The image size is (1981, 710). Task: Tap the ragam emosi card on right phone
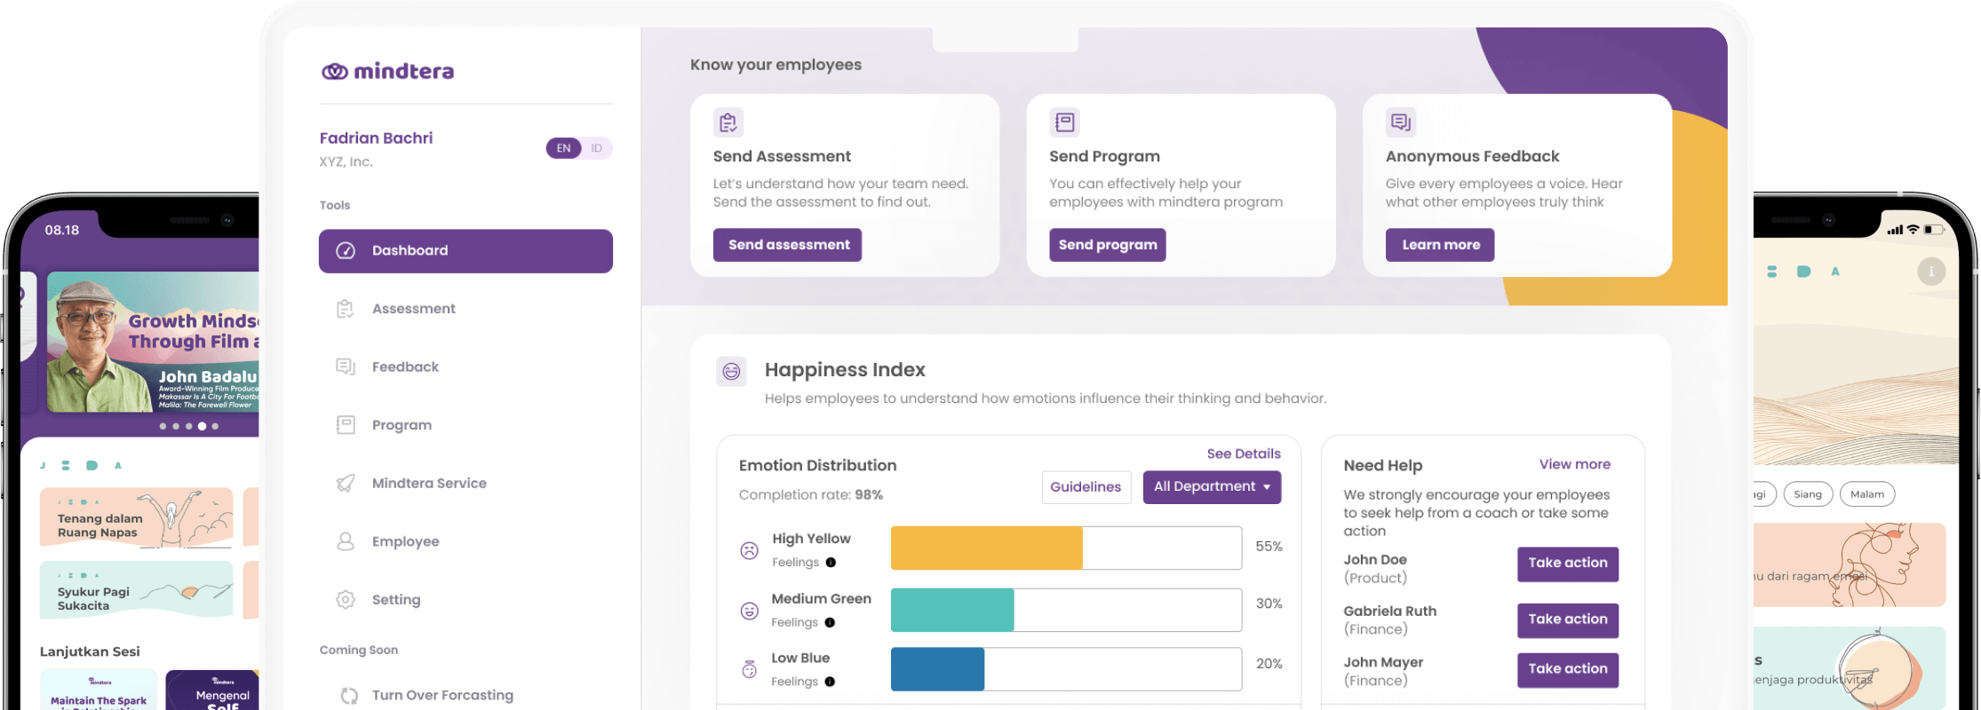coord(1850,565)
